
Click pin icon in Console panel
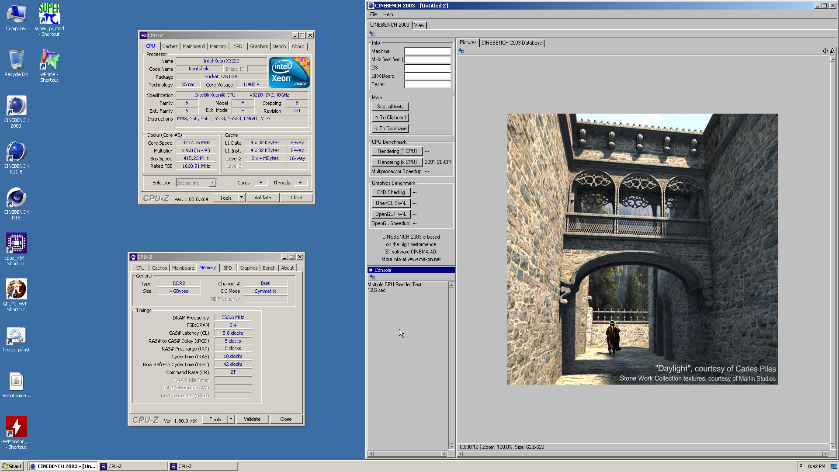(372, 277)
